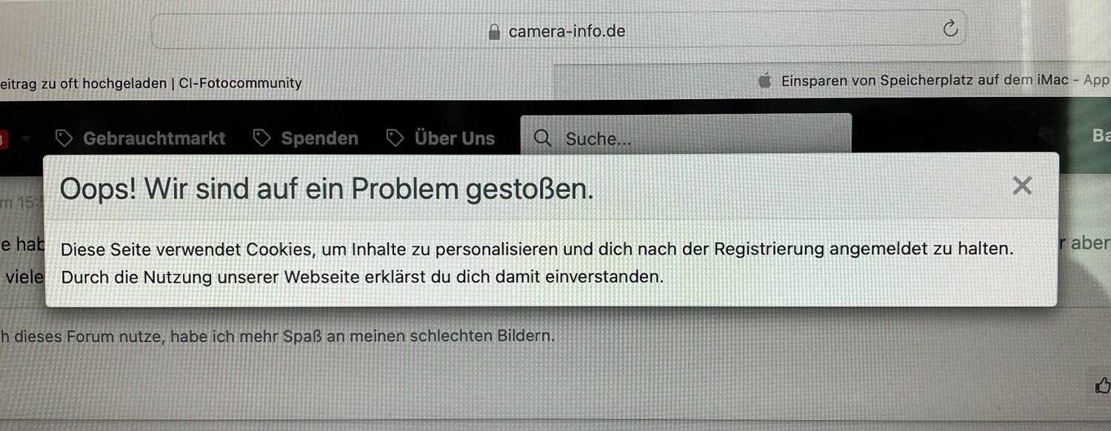Reload the page with the circular arrow
The width and height of the screenshot is (1111, 431).
point(950,29)
